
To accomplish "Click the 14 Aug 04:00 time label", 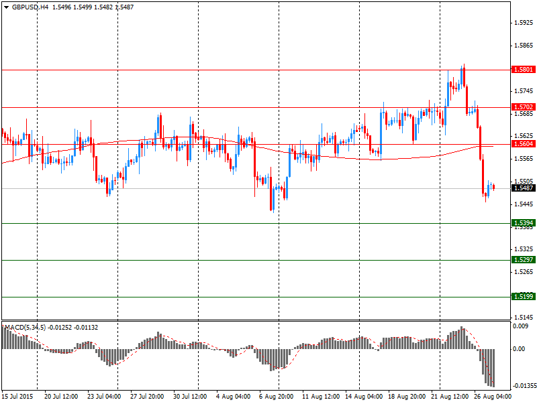I will [x=364, y=397].
